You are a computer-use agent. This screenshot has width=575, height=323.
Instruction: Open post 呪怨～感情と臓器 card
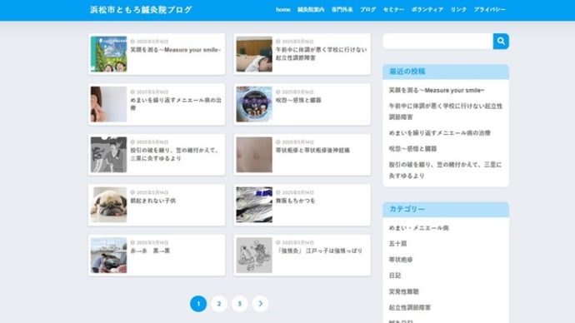pos(302,104)
